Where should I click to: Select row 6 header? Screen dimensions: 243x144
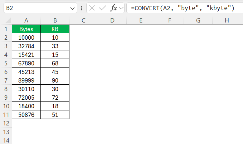tap(6, 72)
